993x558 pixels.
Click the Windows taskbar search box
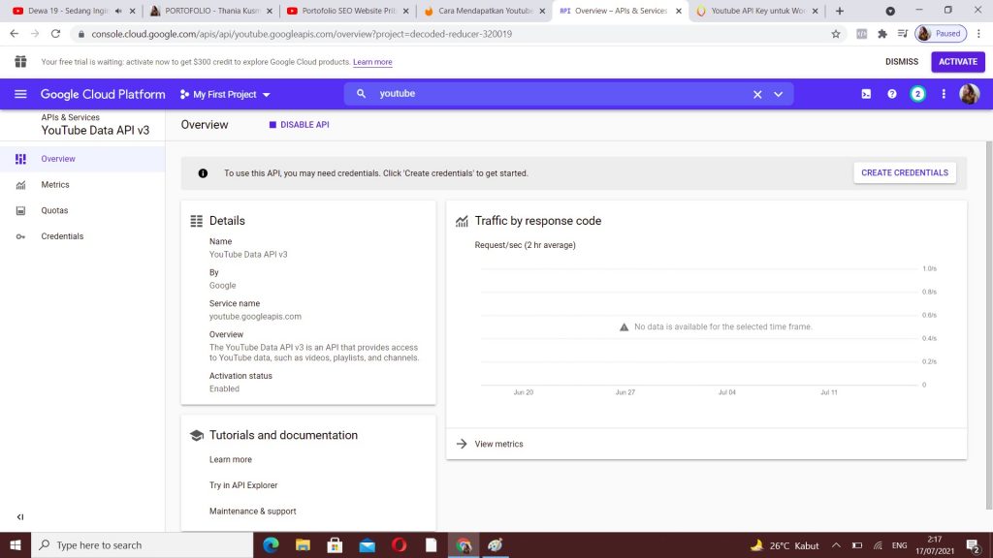coord(141,545)
